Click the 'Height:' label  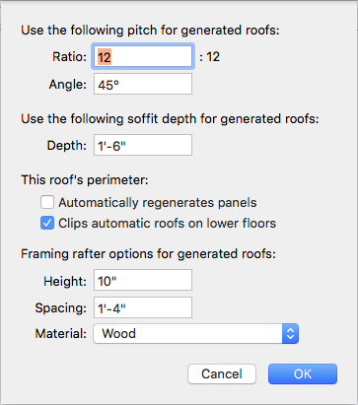65,282
